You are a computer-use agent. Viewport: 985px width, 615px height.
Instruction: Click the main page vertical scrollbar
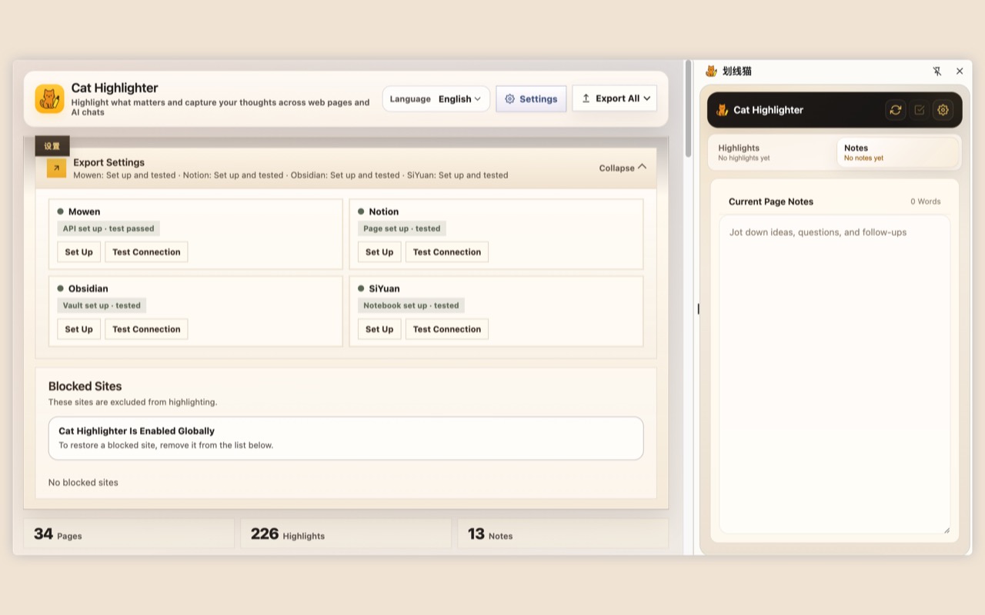coord(688,109)
